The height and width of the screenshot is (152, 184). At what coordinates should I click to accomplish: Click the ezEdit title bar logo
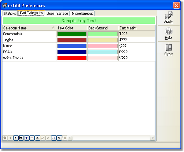(x=5, y=5)
